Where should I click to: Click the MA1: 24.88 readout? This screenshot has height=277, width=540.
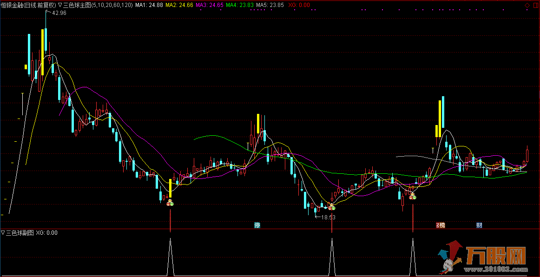(149, 5)
